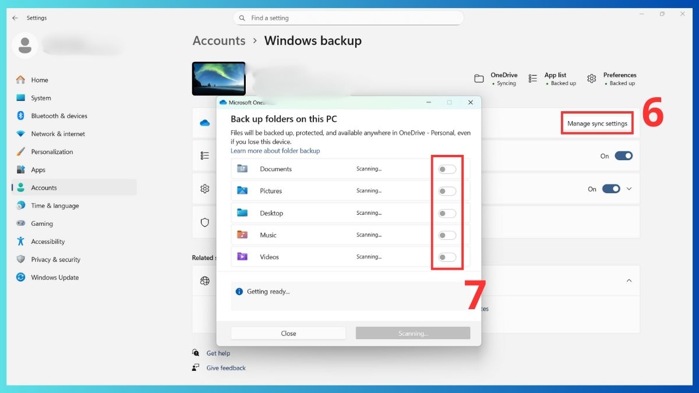Open the Give feedback link
This screenshot has height=393, width=699.
226,368
